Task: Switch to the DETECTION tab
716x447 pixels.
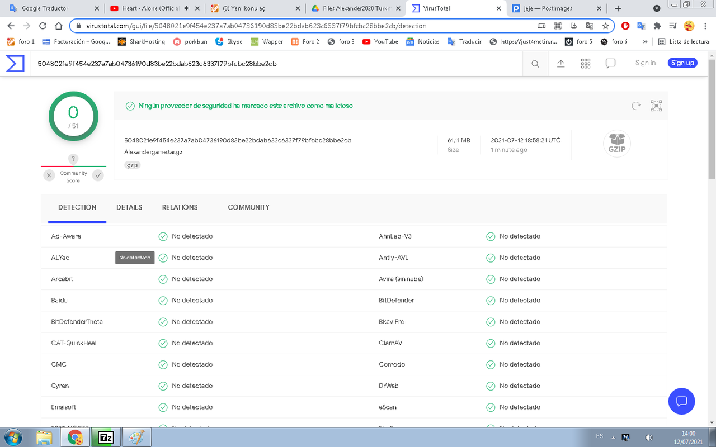Action: 77,207
